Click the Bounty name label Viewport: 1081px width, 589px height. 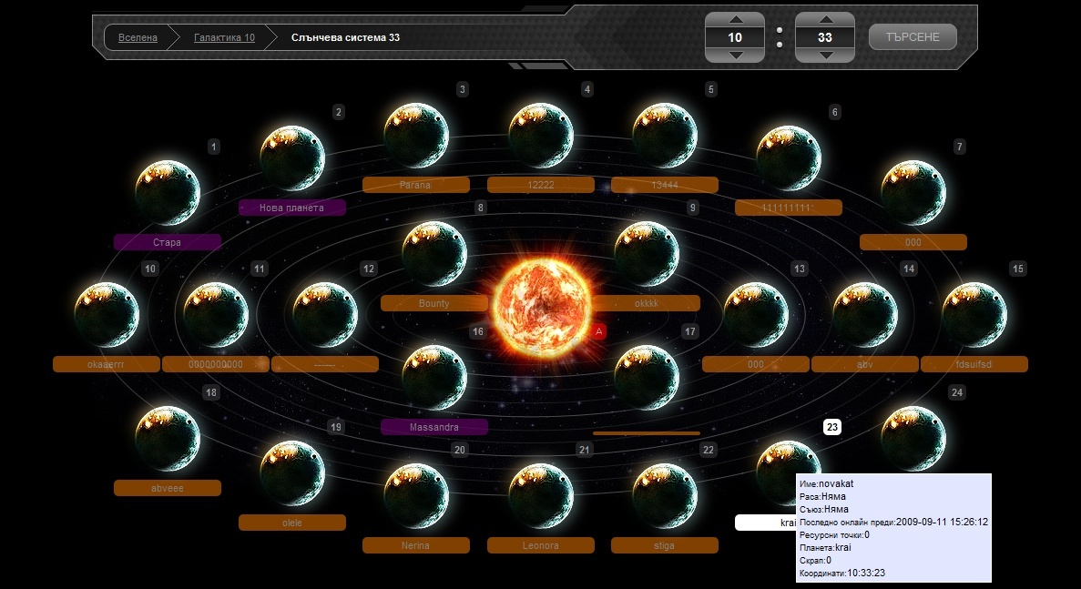[x=434, y=303]
